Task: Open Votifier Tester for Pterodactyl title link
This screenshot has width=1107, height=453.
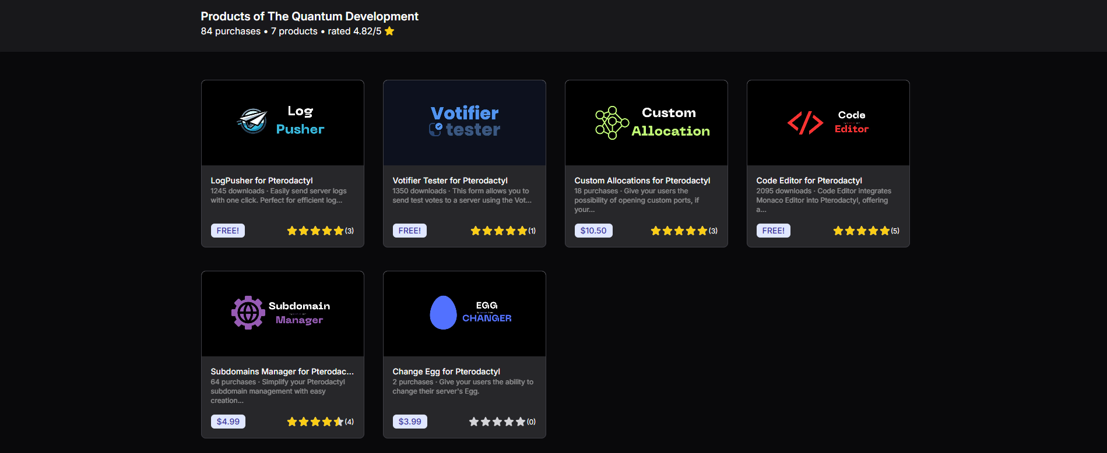Action: [x=450, y=181]
